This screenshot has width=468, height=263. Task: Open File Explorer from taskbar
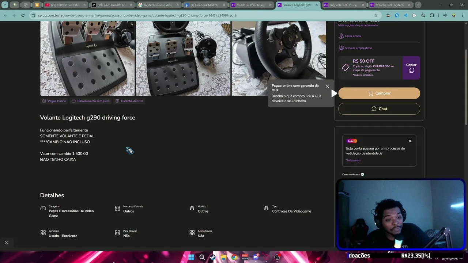223,257
